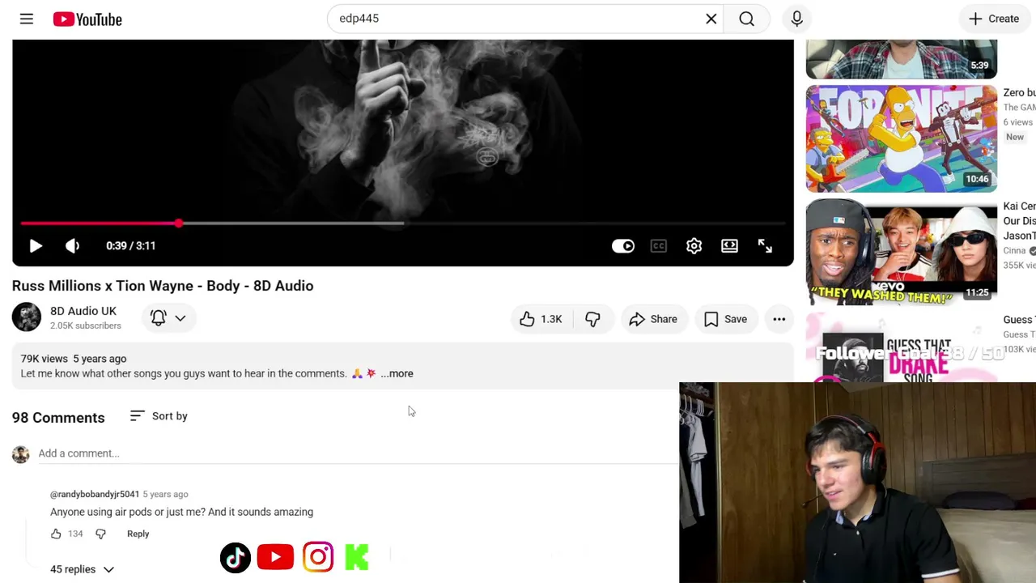
Task: Run search with magnifier button
Action: pos(747,19)
